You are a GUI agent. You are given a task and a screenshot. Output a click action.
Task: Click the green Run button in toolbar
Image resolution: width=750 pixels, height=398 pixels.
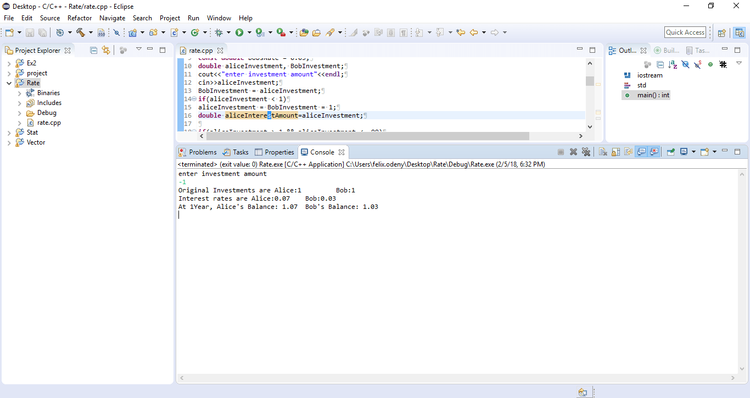pyautogui.click(x=239, y=32)
